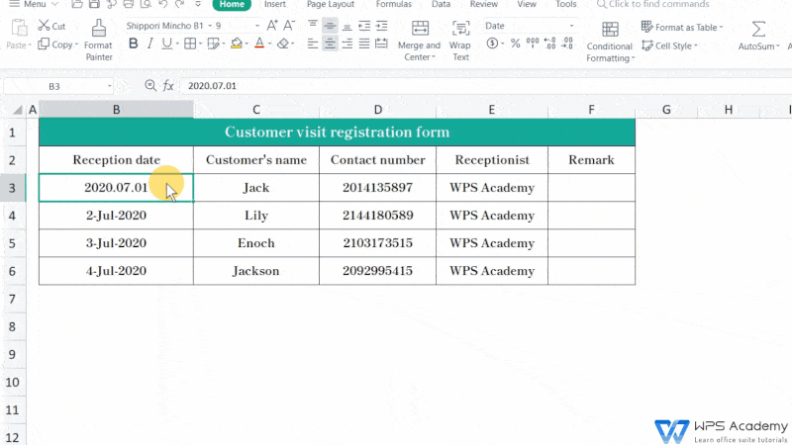This screenshot has width=792, height=445.
Task: Open the font size dropdown arrow
Action: (x=257, y=26)
